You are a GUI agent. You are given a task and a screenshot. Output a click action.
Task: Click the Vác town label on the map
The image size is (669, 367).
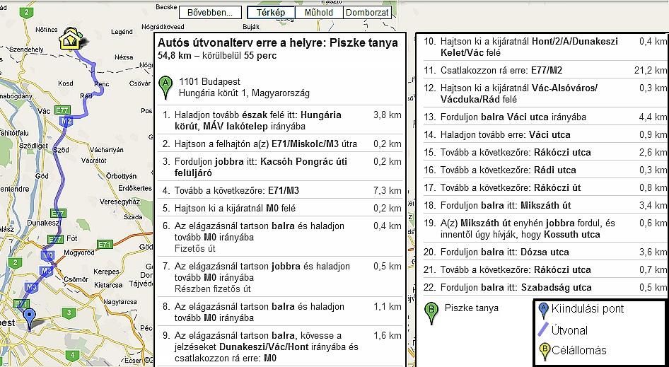[x=44, y=111]
